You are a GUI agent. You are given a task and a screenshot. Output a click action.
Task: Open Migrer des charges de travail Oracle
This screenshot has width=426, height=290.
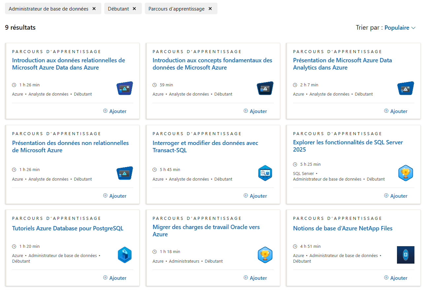206,231
